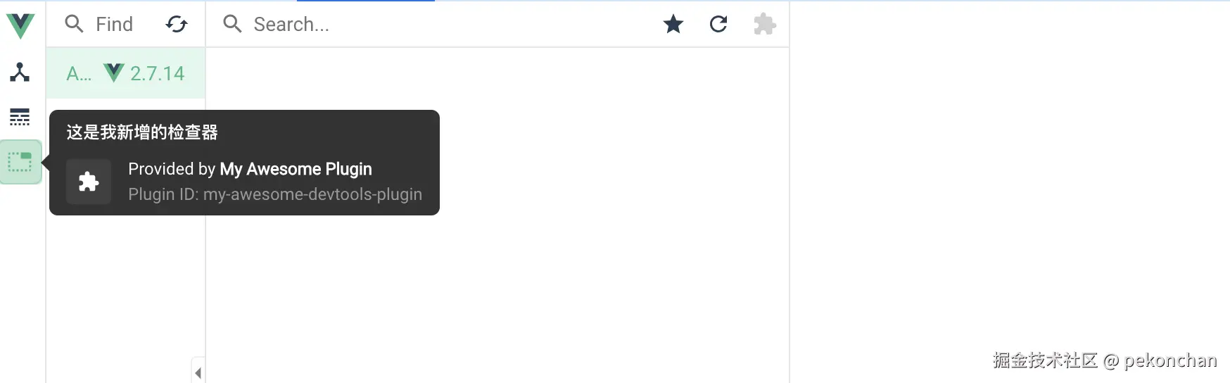This screenshot has width=1230, height=383.
Task: Click the refresh arrows next to Find
Action: coord(177,25)
